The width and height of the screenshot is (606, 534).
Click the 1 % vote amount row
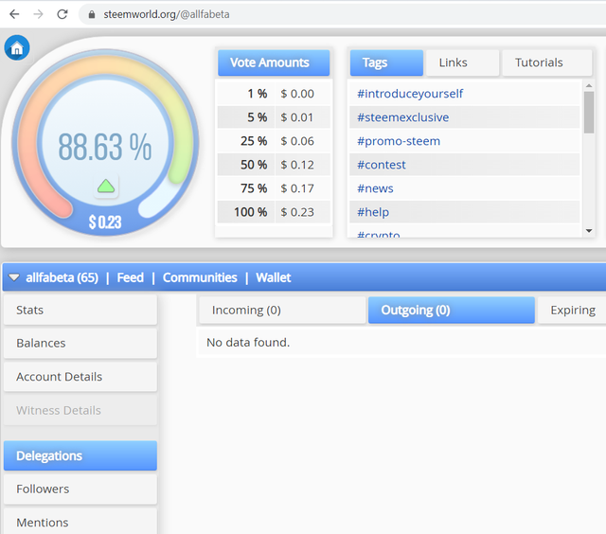pos(274,94)
